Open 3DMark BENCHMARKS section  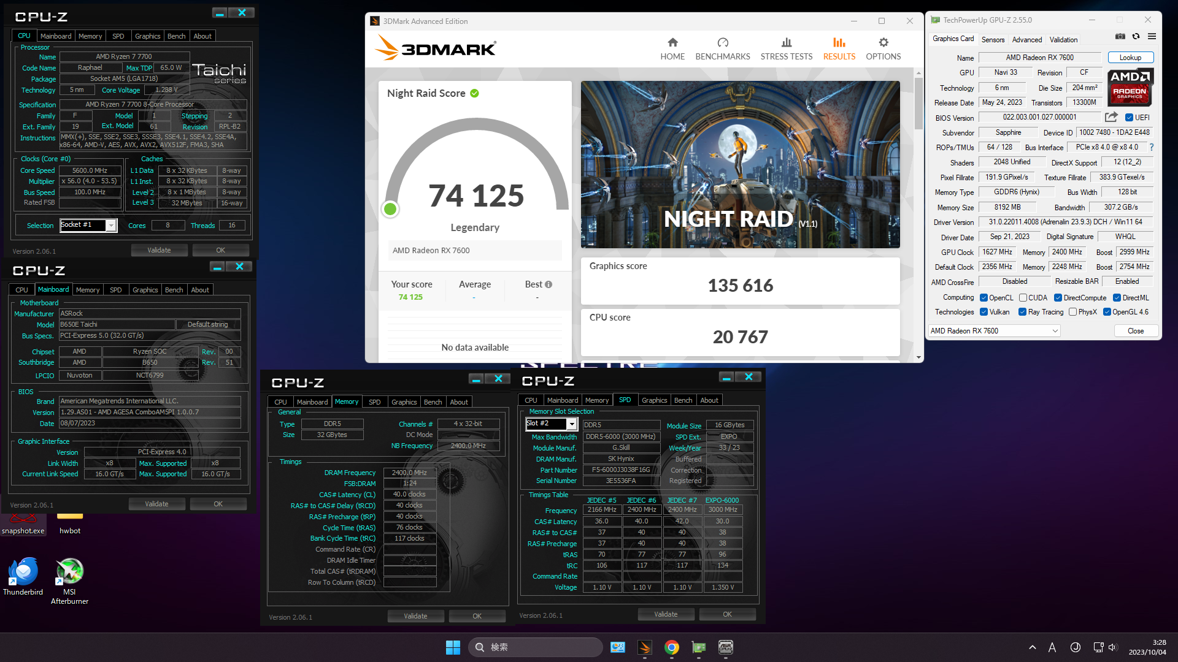click(723, 48)
